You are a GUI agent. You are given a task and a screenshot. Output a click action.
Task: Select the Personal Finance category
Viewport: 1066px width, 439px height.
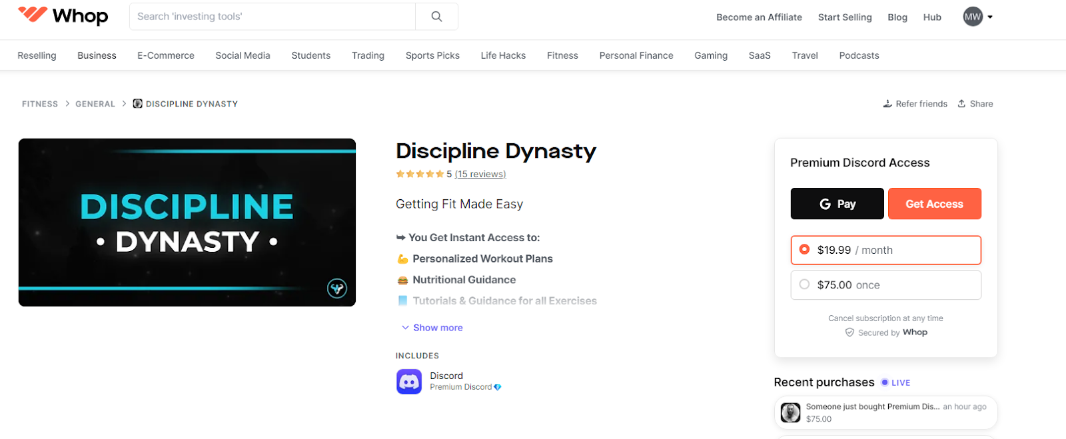tap(636, 55)
